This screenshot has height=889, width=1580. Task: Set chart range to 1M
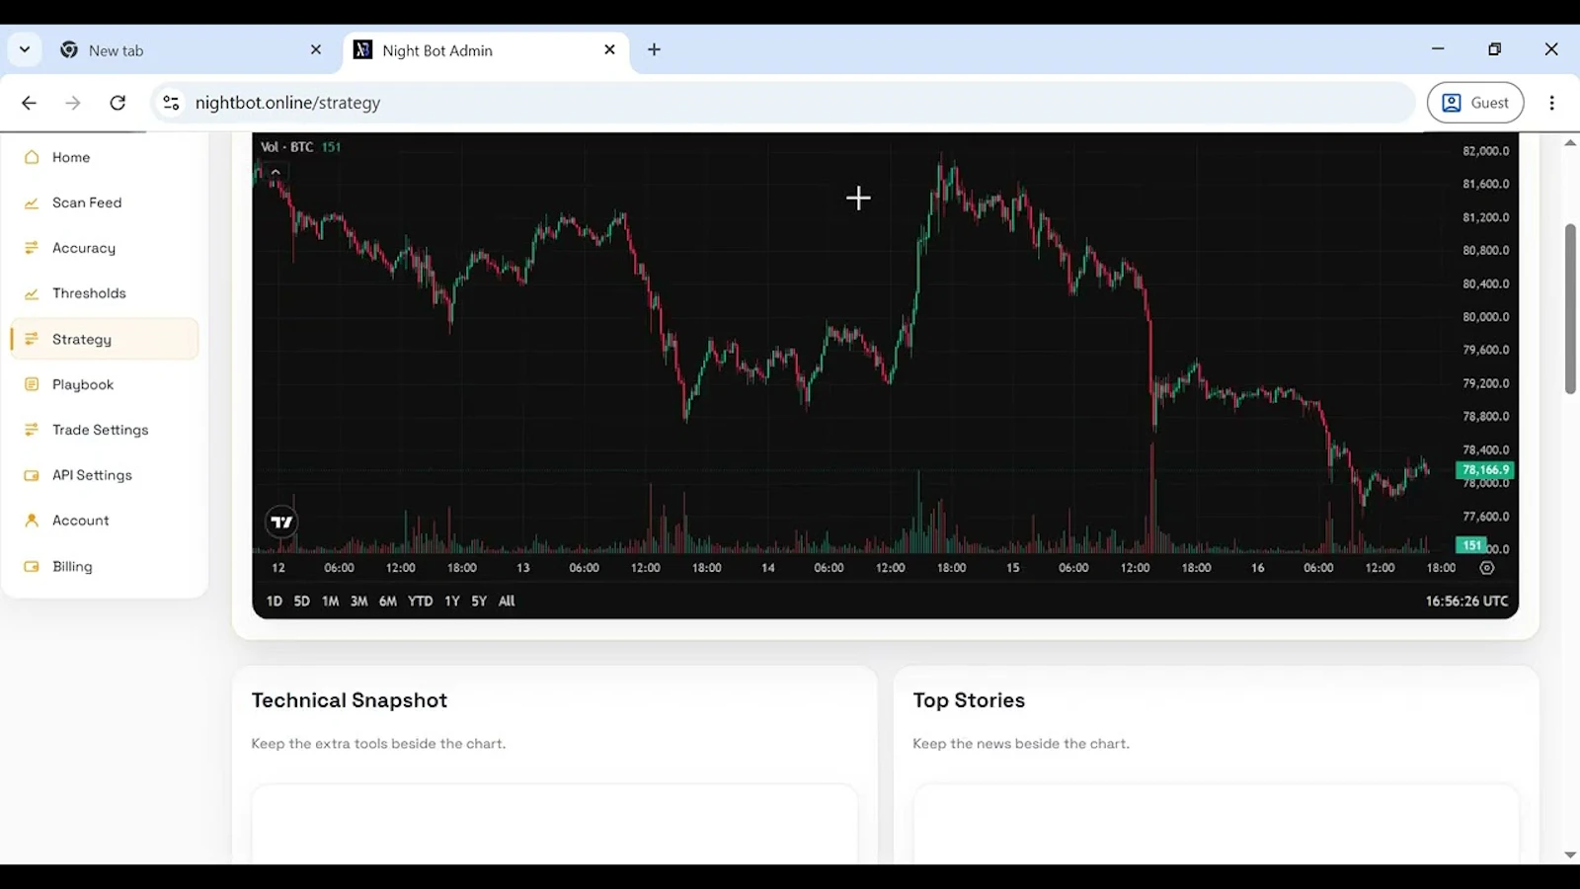(331, 601)
